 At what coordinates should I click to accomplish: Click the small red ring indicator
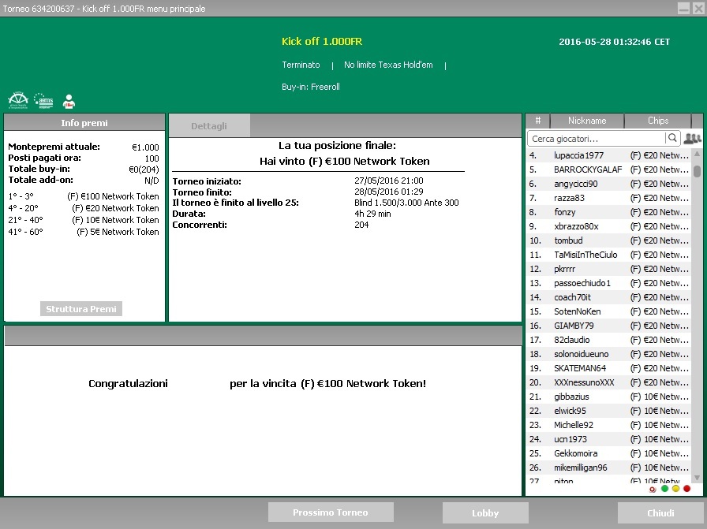653,490
